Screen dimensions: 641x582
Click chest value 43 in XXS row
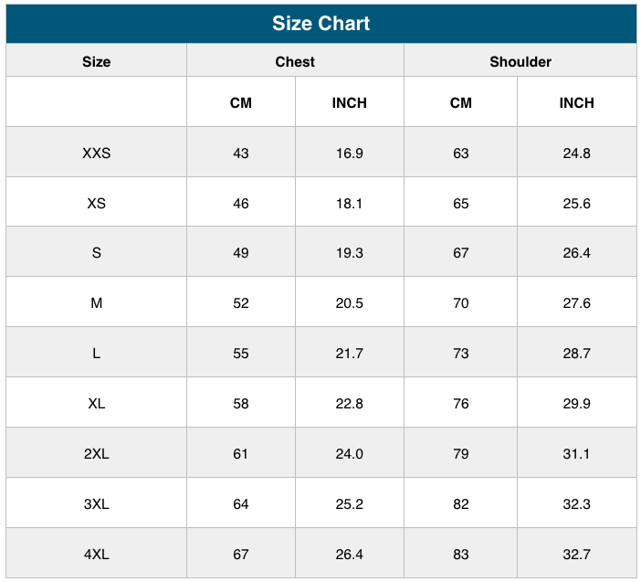click(x=241, y=153)
